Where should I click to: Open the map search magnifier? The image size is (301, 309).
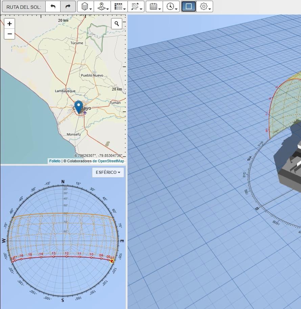pyautogui.click(x=117, y=24)
